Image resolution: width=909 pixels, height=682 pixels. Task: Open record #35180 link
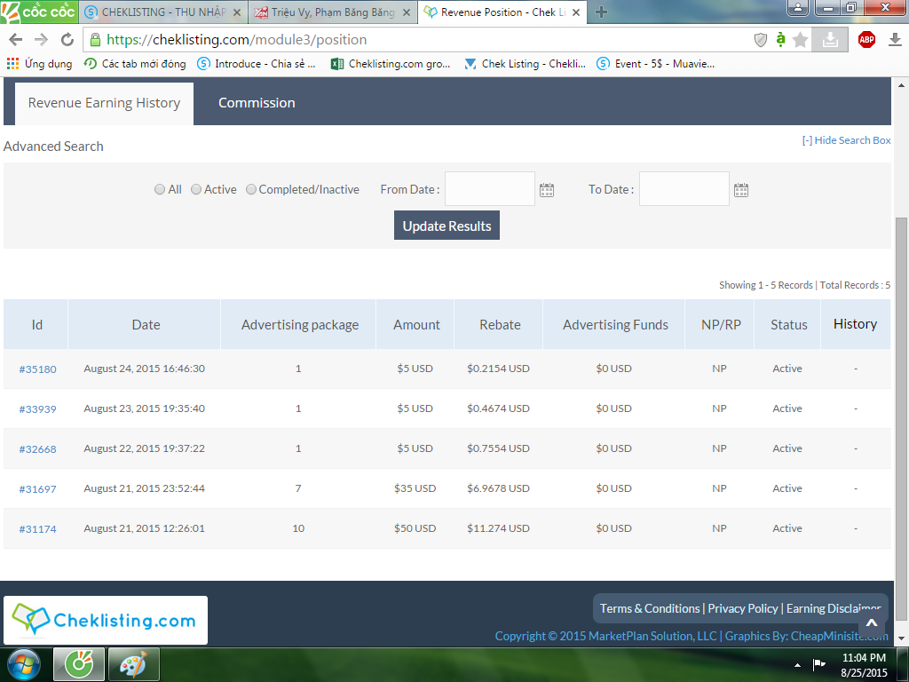(x=37, y=369)
